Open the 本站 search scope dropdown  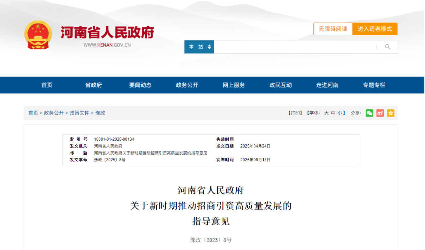199,47
